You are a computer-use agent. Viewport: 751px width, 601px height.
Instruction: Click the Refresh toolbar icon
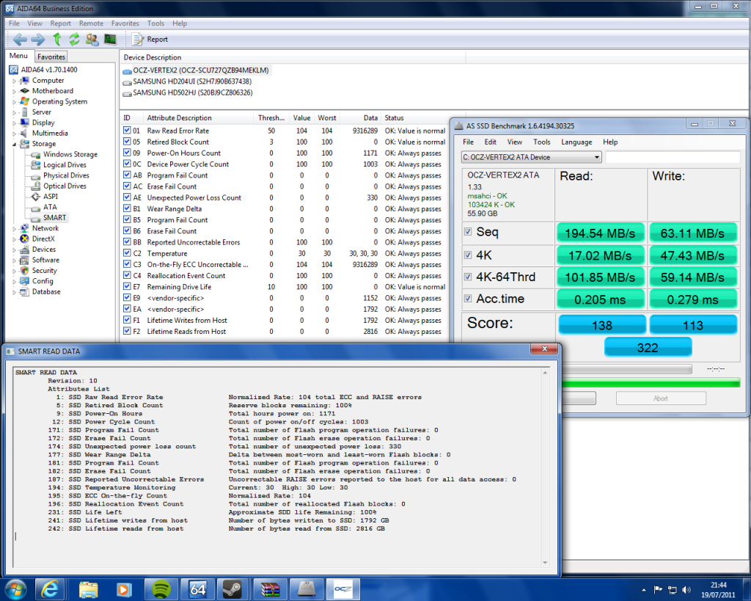(74, 40)
